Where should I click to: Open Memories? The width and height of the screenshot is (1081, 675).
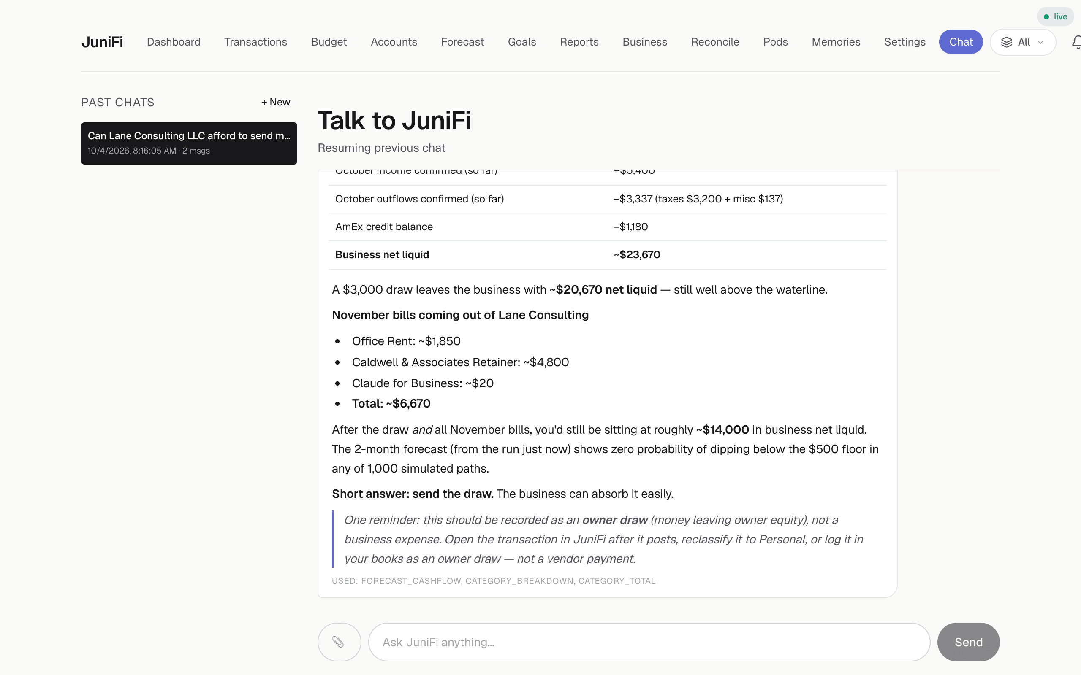click(x=836, y=42)
